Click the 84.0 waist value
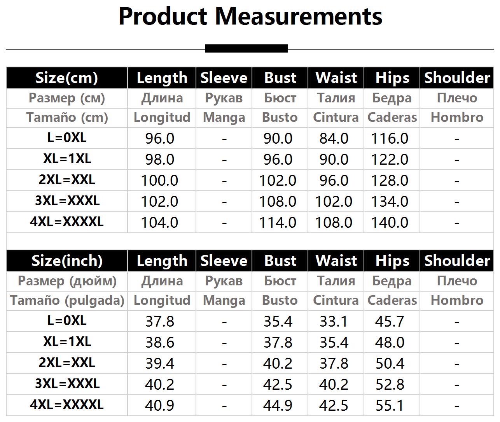Screen dimensions: 500x422 click(x=334, y=139)
